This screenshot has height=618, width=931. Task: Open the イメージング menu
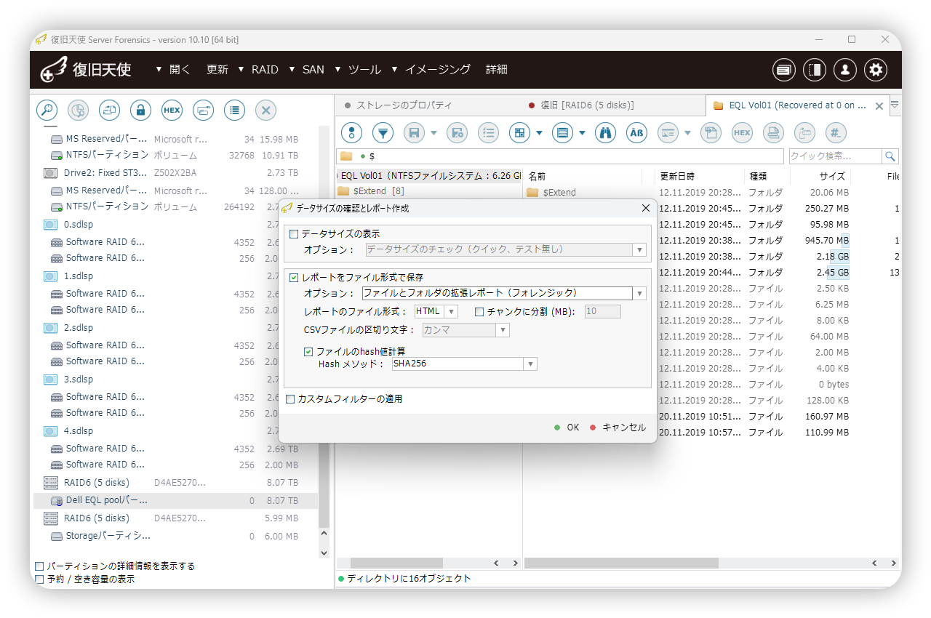438,70
